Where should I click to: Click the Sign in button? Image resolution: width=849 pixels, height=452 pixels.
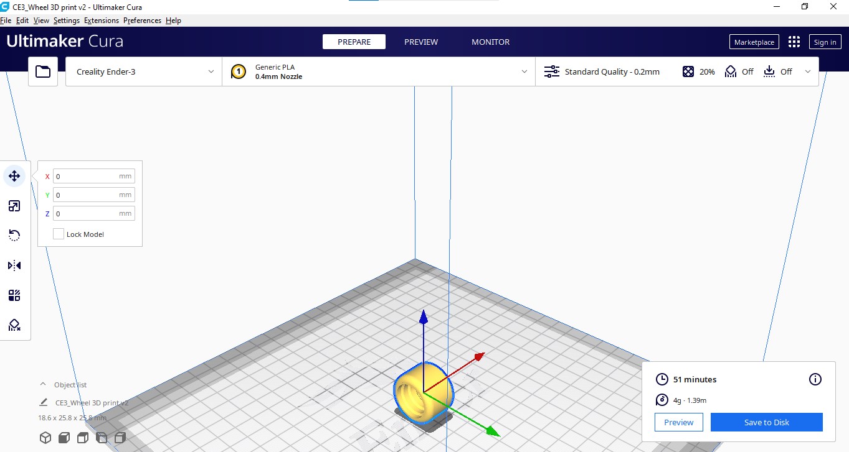click(x=825, y=42)
